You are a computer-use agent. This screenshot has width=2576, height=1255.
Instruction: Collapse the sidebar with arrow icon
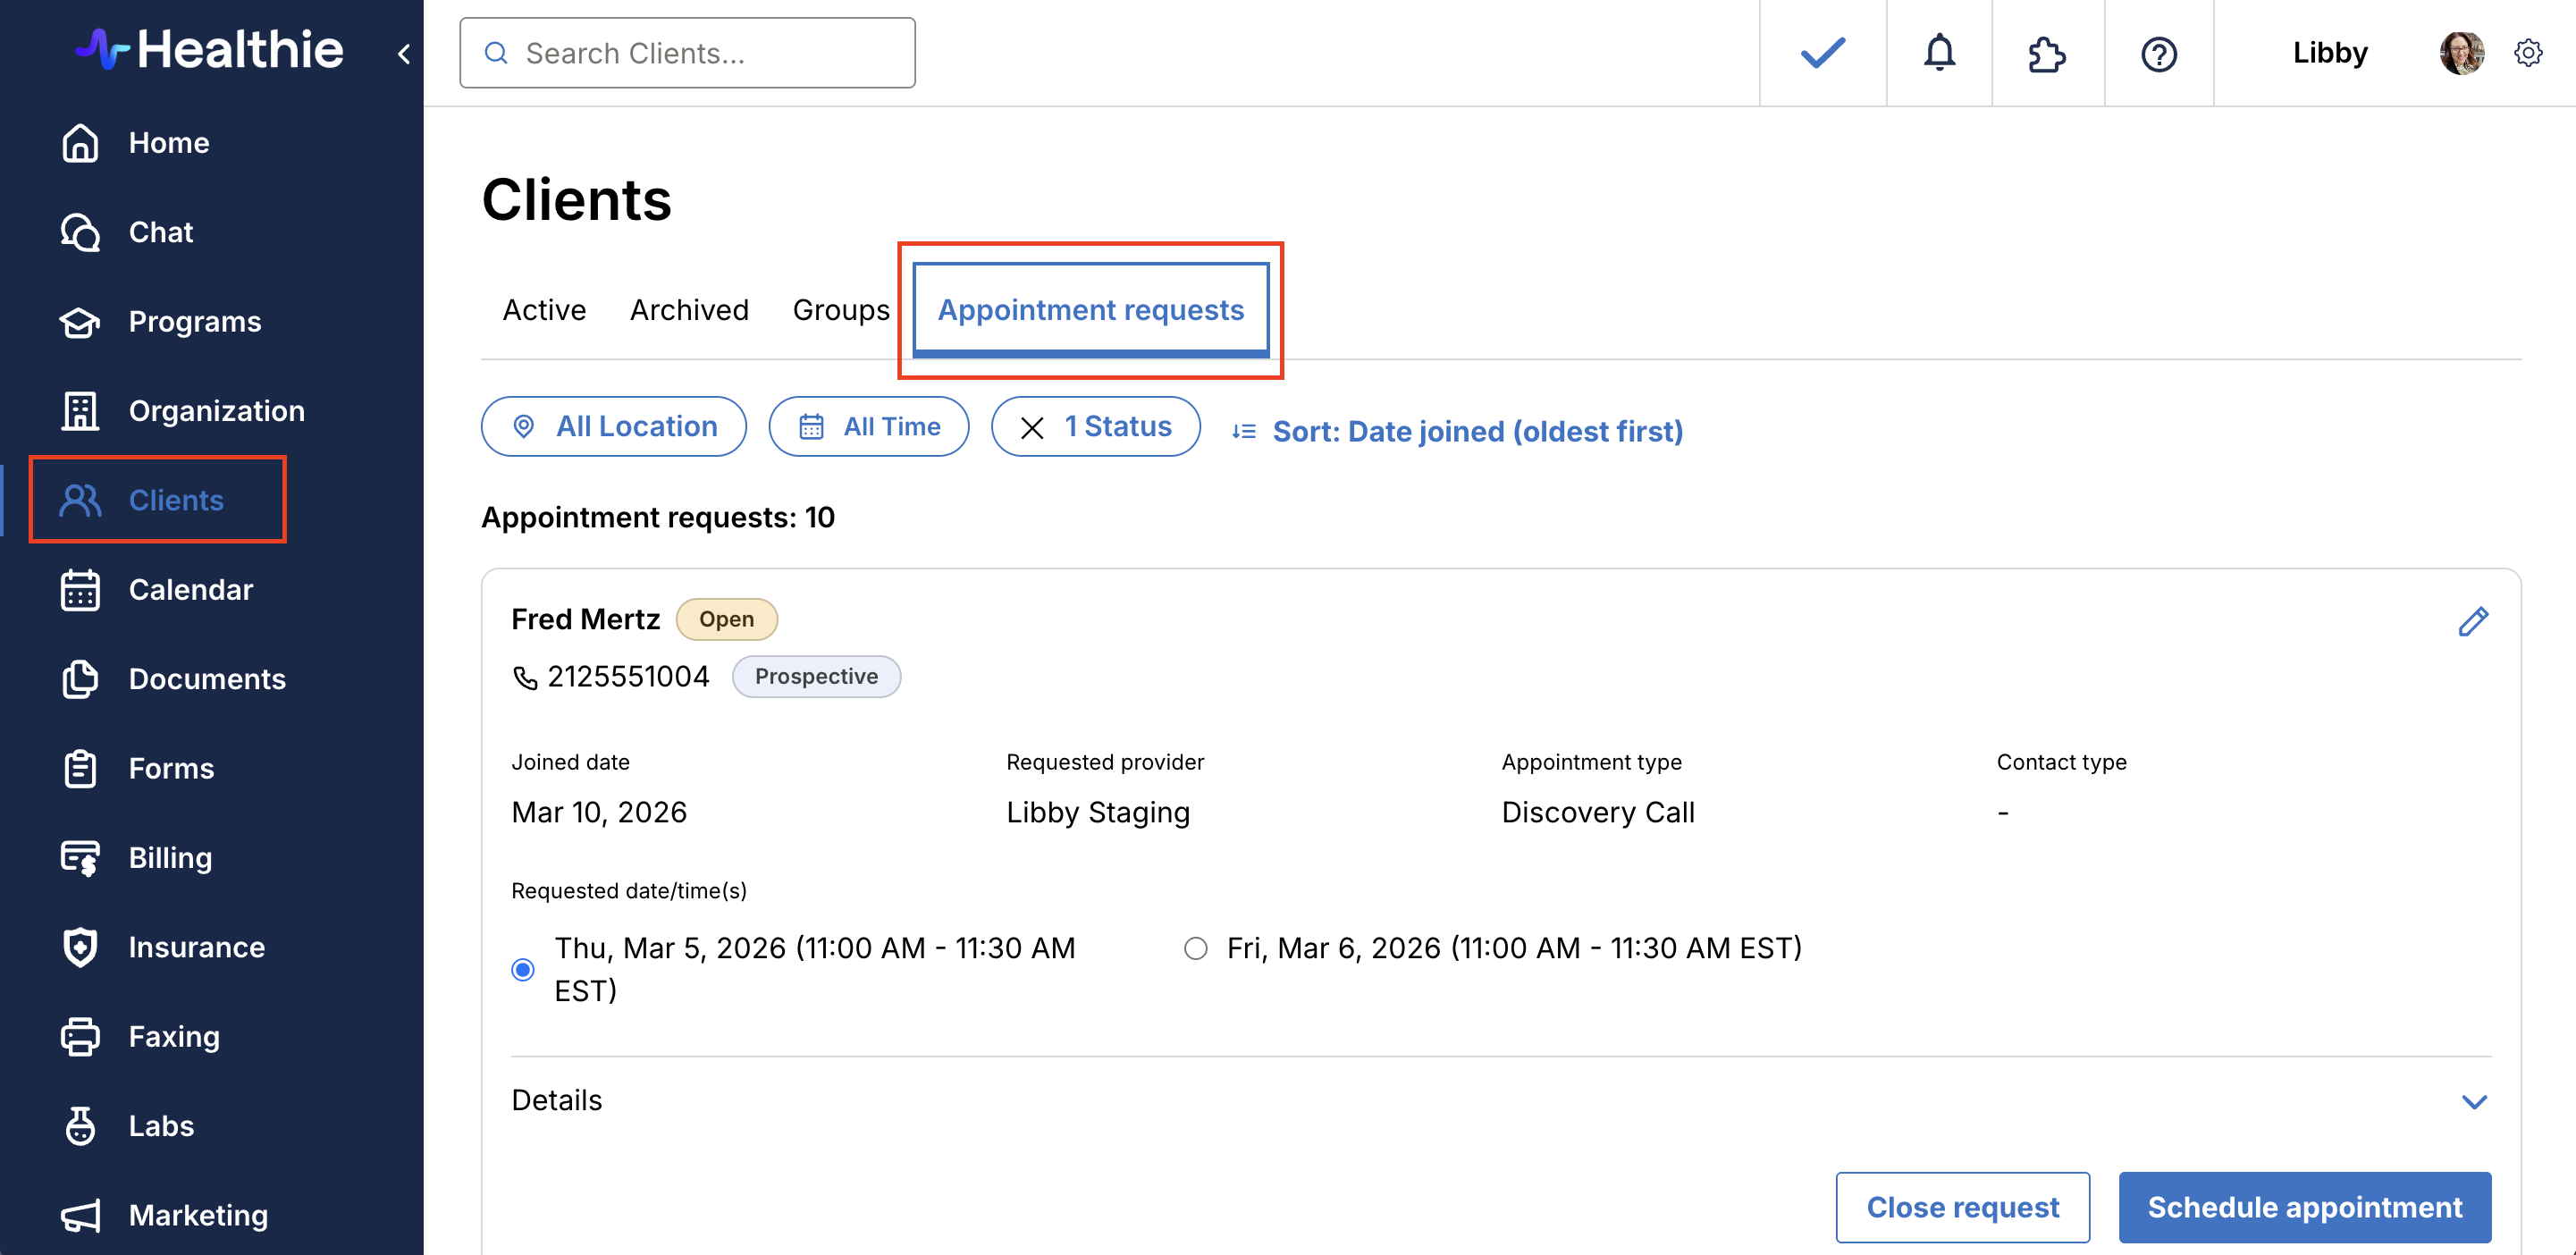click(404, 54)
